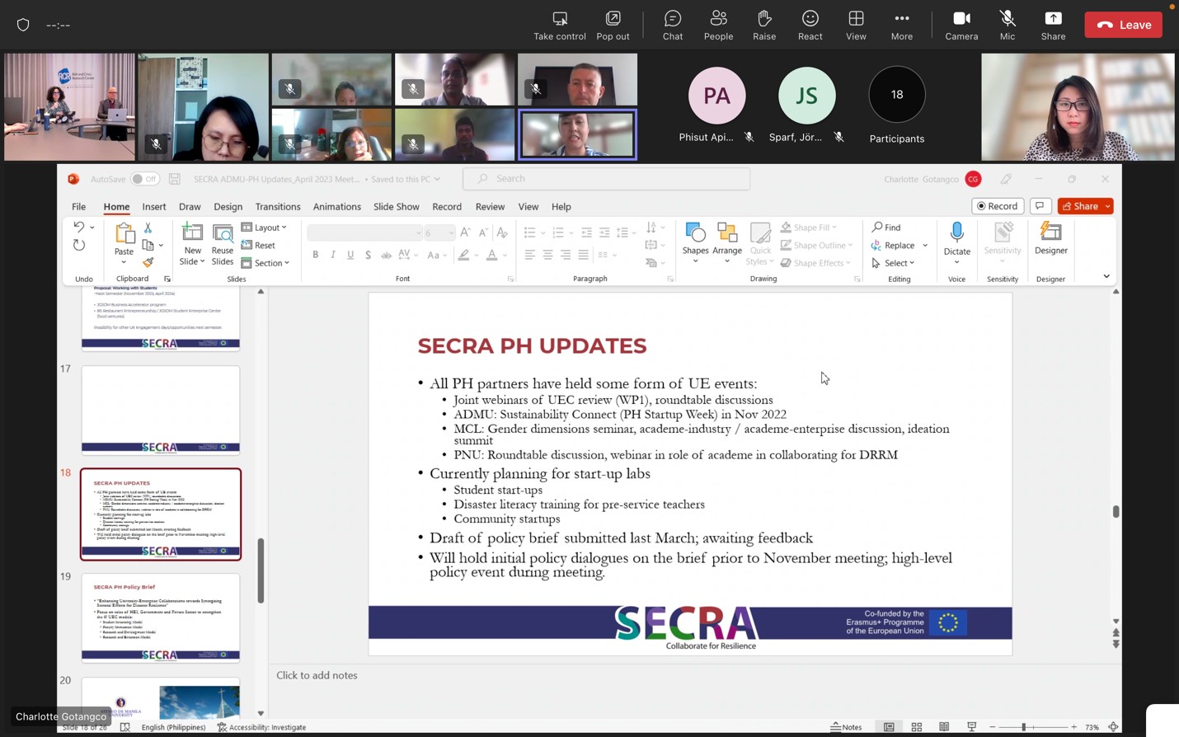This screenshot has width=1179, height=737.
Task: Click the Record button in PowerPoint
Action: click(998, 206)
